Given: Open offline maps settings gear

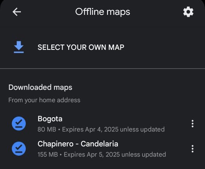Looking at the screenshot, I should pos(188,12).
